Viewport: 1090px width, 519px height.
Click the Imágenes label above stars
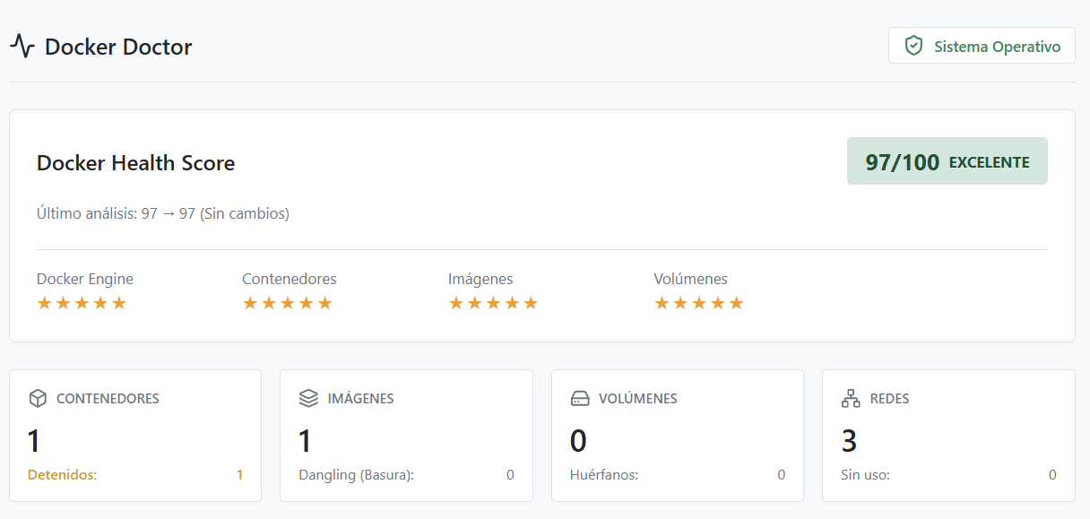[x=480, y=279]
